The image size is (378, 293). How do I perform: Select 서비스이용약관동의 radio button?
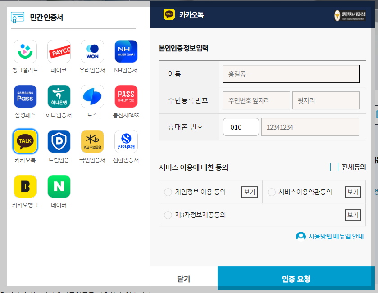click(x=271, y=192)
